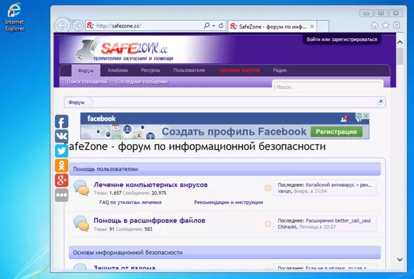
Task: Refresh the page with the reload icon
Action: [221, 25]
